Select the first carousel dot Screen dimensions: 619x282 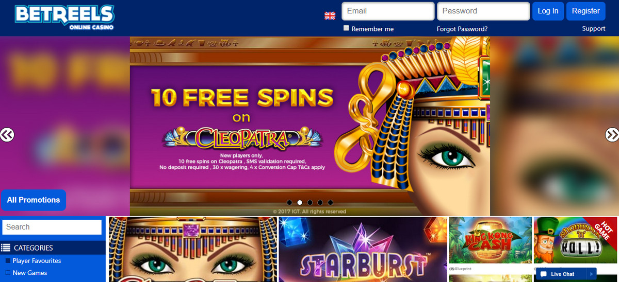[x=289, y=202]
